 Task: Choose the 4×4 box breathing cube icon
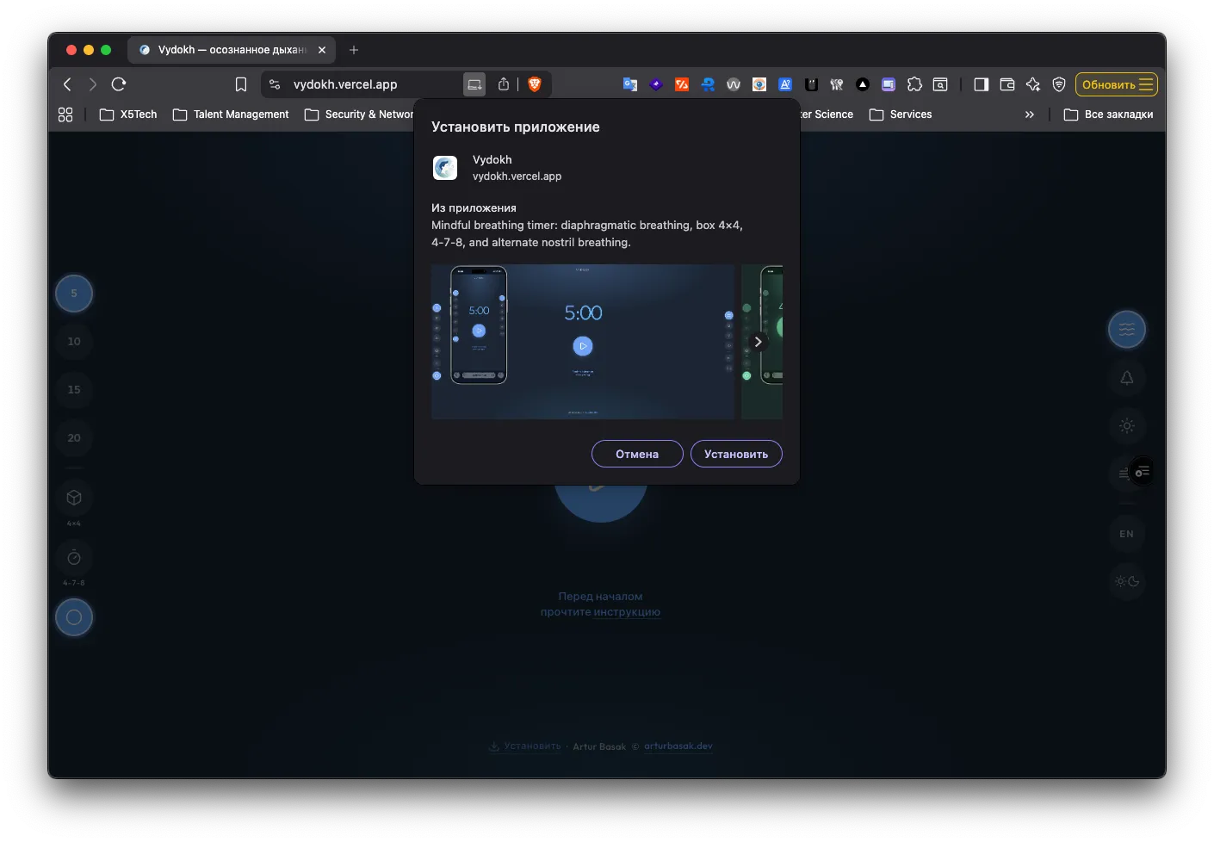pos(74,498)
